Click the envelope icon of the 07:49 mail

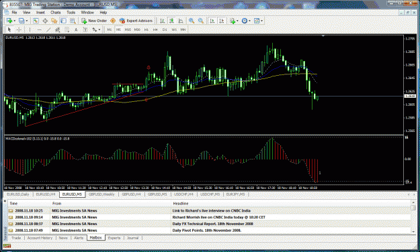pos(11,231)
